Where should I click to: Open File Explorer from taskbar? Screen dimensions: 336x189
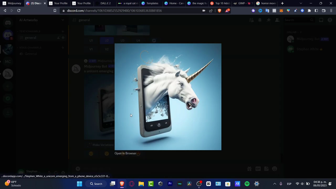coord(141,184)
